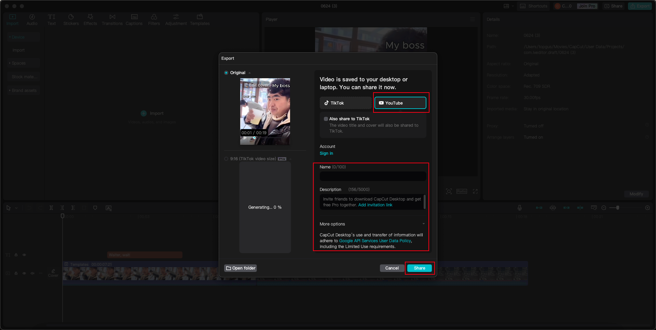Click the Add invitation link text
The width and height of the screenshot is (656, 330).
375,205
